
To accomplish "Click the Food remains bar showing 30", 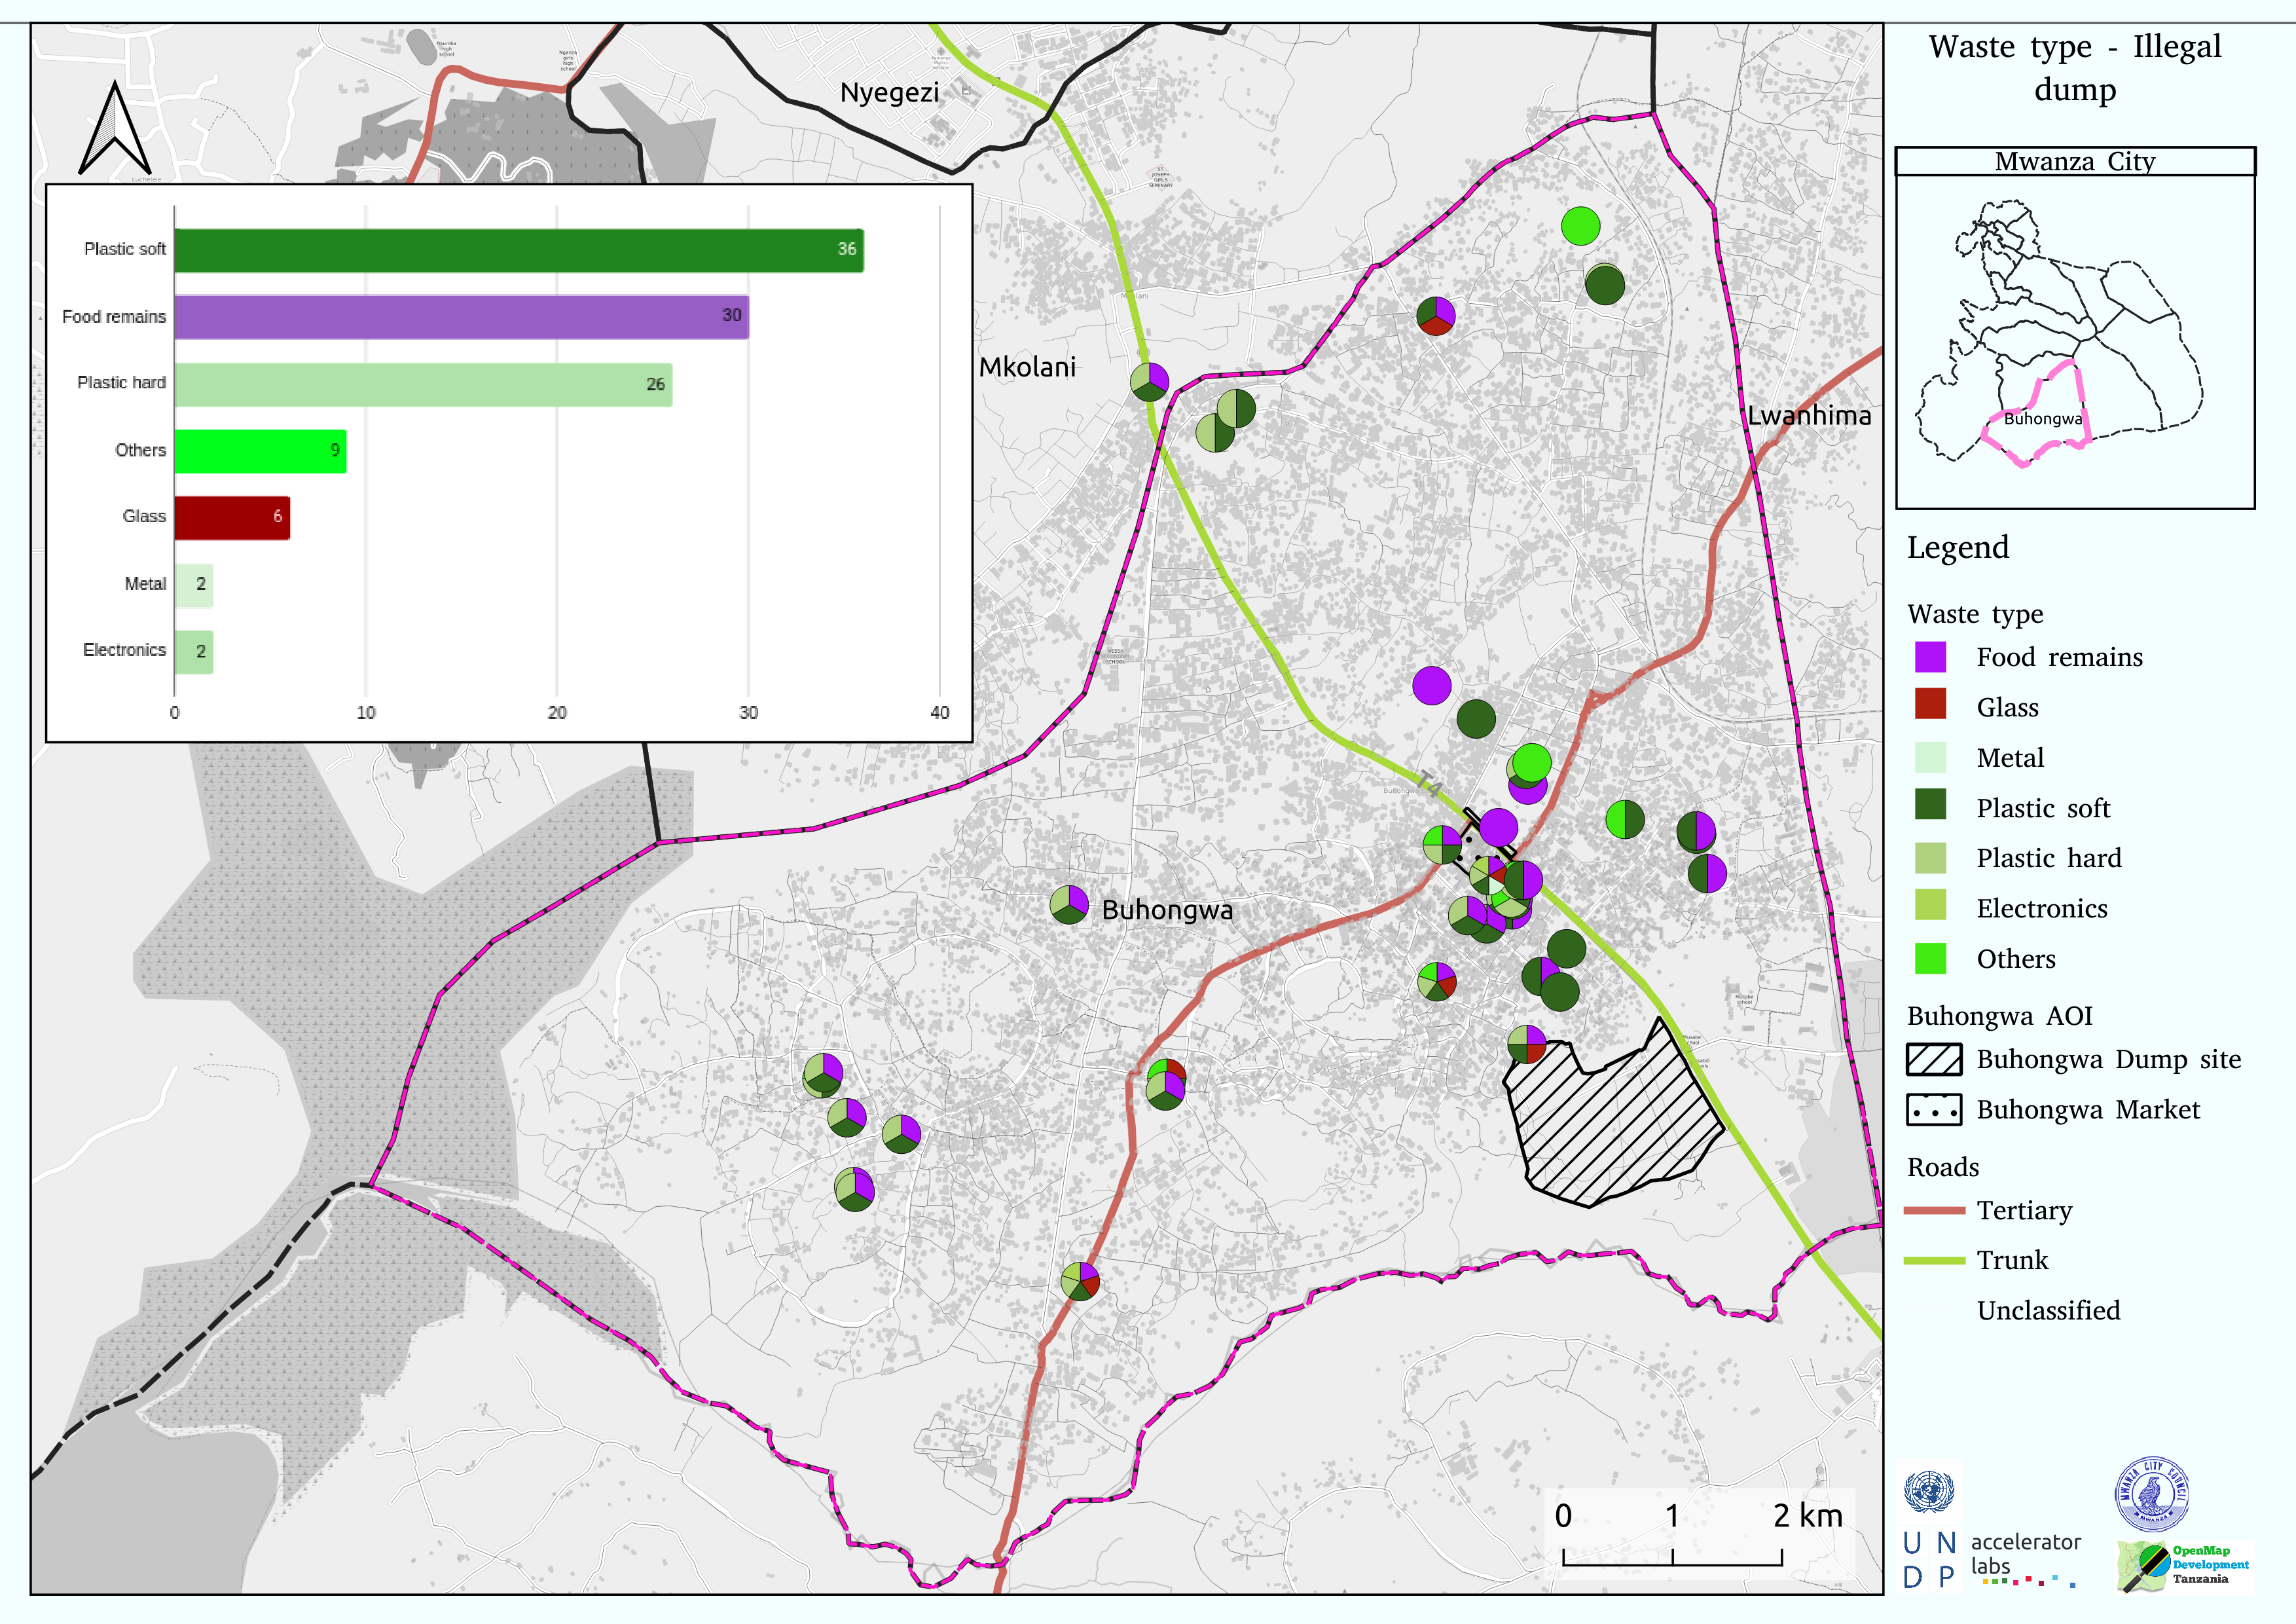I will 461,317.
